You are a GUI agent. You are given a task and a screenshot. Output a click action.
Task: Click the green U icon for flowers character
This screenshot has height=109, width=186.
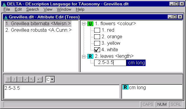pyautogui.click(x=90, y=24)
